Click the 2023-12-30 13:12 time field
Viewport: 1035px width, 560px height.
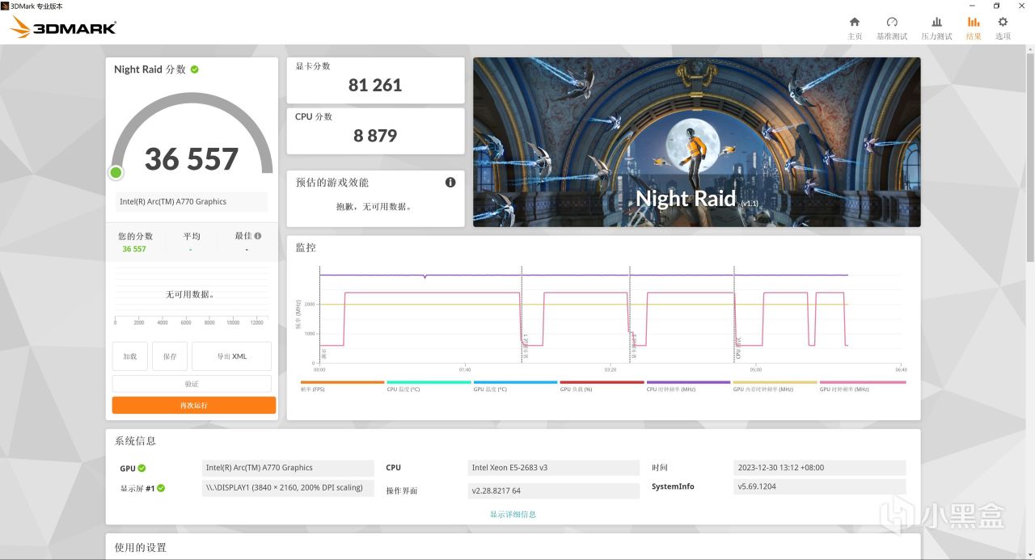[x=820, y=468]
